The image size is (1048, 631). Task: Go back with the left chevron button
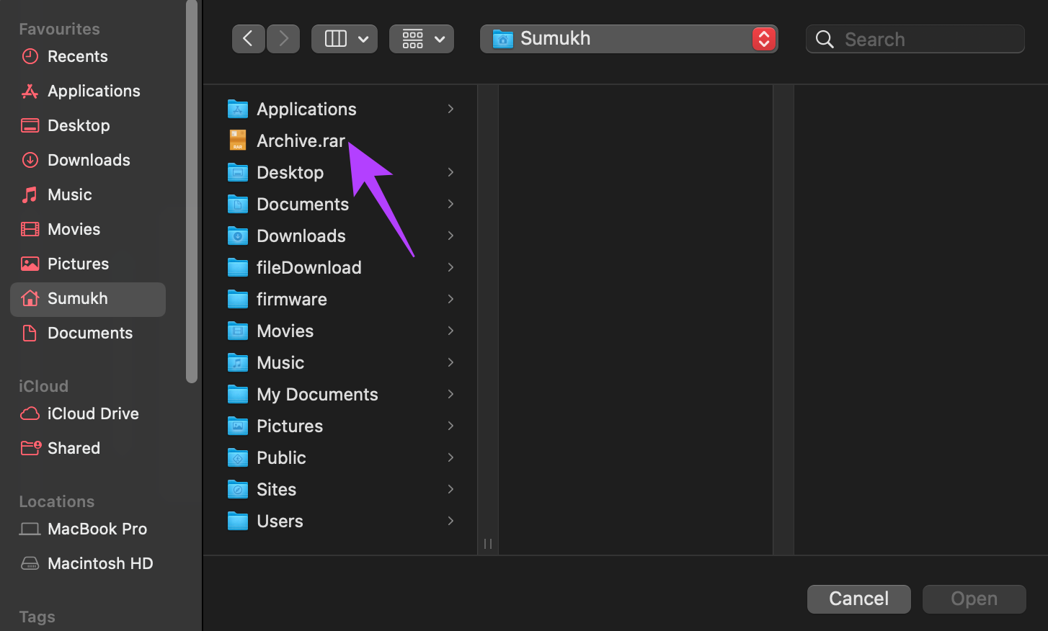point(248,39)
